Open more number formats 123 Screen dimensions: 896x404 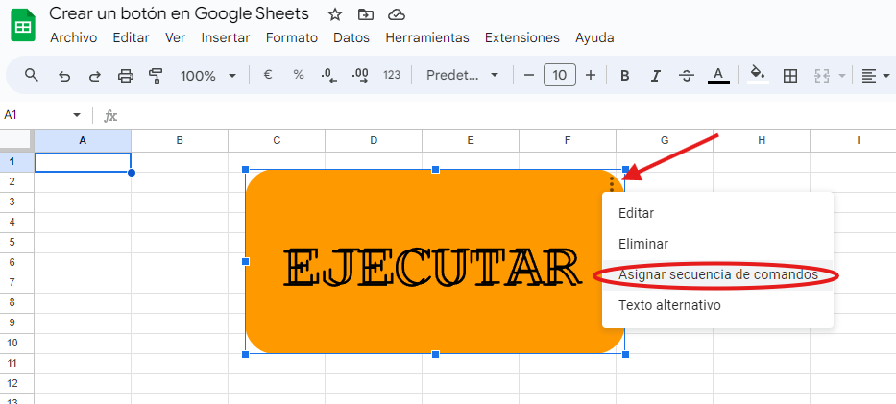392,75
